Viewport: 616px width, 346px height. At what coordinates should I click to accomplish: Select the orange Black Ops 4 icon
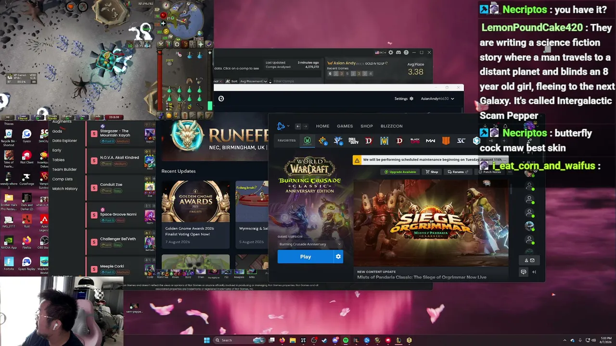click(x=446, y=141)
